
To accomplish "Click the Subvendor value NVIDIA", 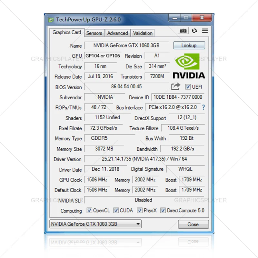I will tap(105, 97).
